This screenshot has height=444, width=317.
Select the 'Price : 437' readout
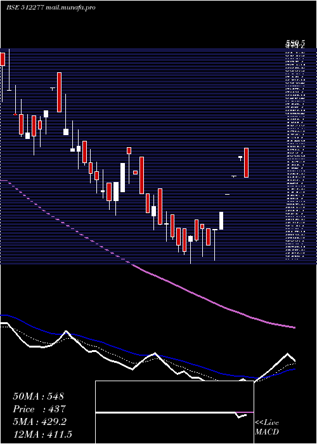pyautogui.click(x=39, y=409)
